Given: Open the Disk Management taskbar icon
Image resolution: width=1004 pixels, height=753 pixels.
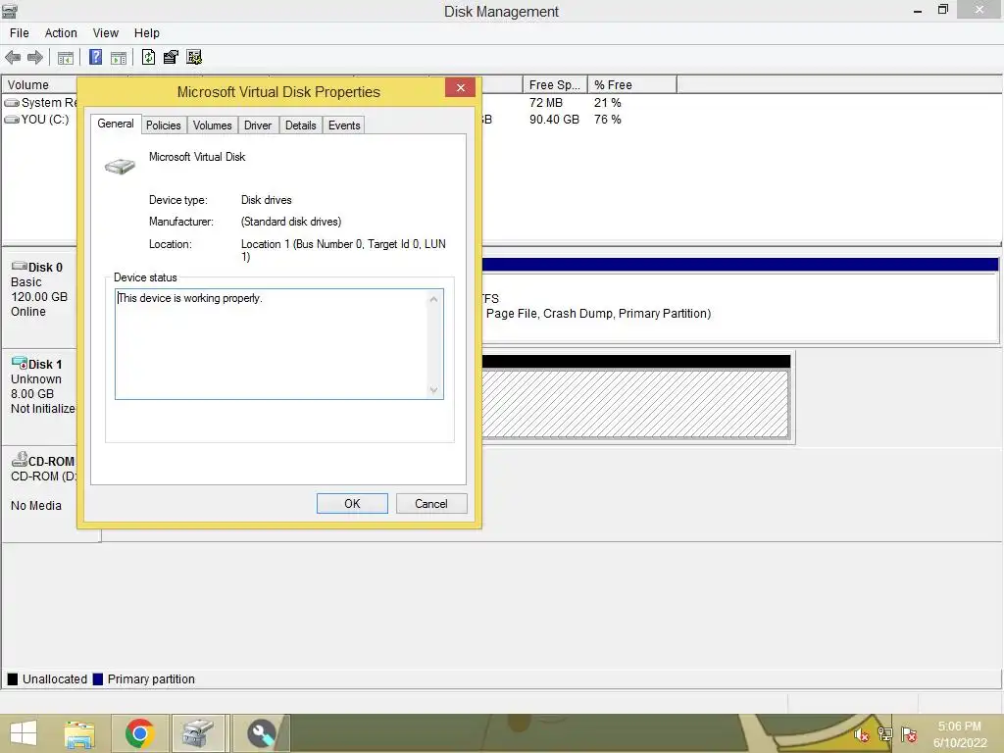Looking at the screenshot, I should [x=198, y=733].
